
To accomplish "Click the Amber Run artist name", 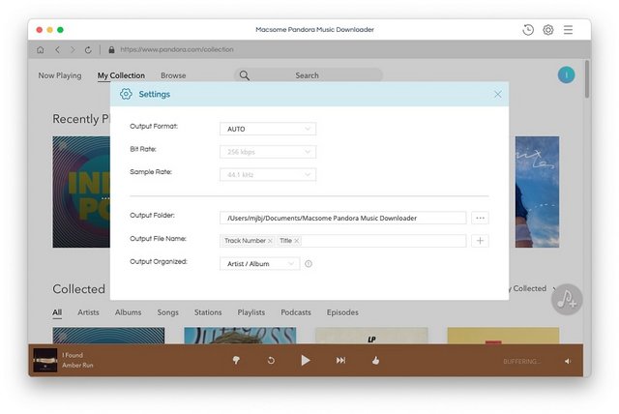I will (x=77, y=366).
